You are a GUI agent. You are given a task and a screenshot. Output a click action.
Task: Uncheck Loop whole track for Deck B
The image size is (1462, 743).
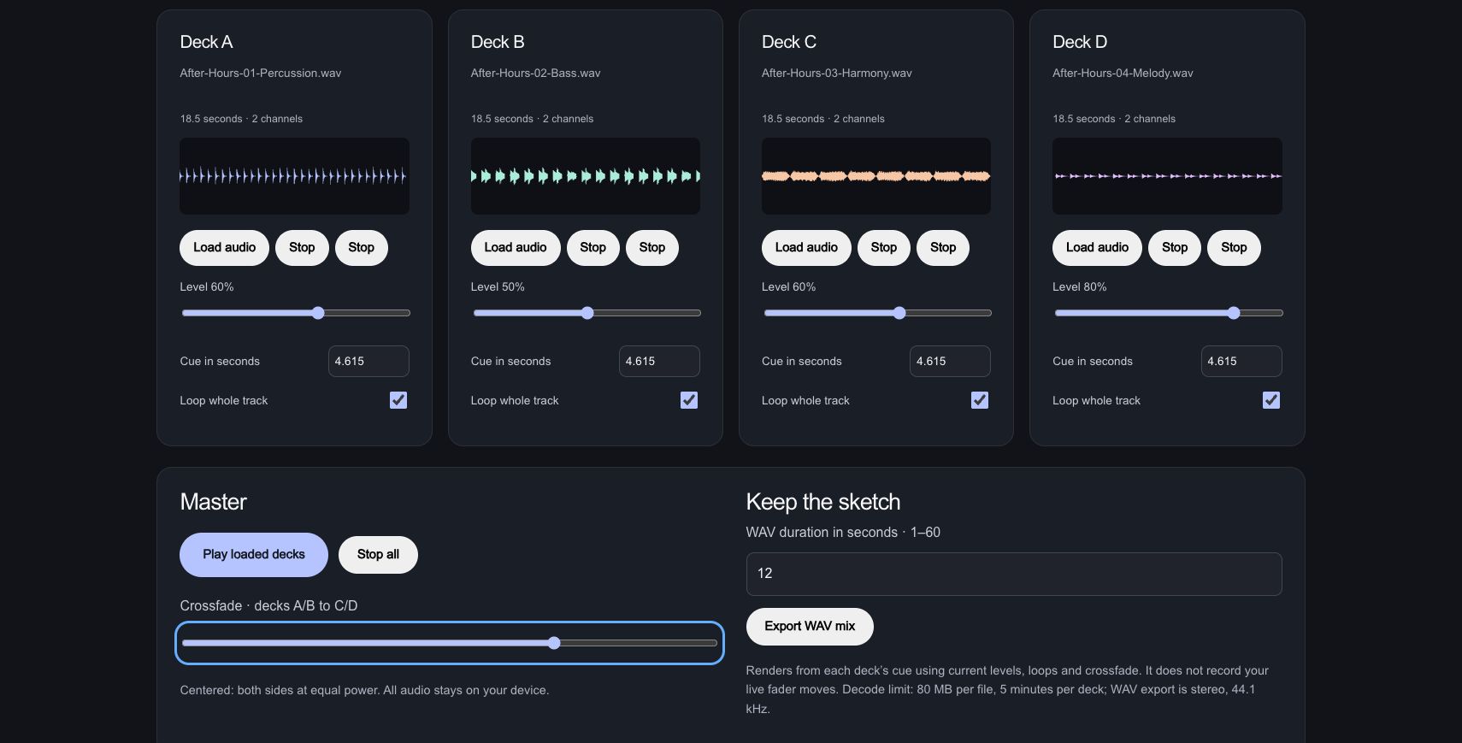(x=689, y=400)
